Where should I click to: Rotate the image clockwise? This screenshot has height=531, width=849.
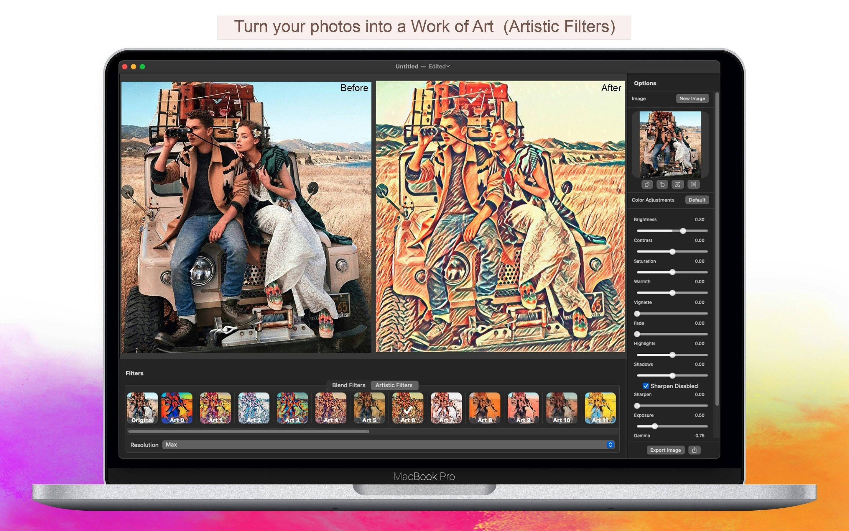[647, 185]
